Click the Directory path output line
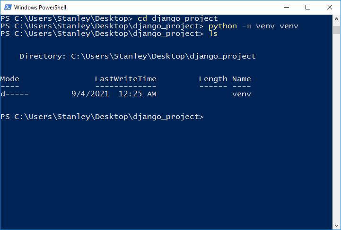341x230 pixels. click(x=137, y=56)
